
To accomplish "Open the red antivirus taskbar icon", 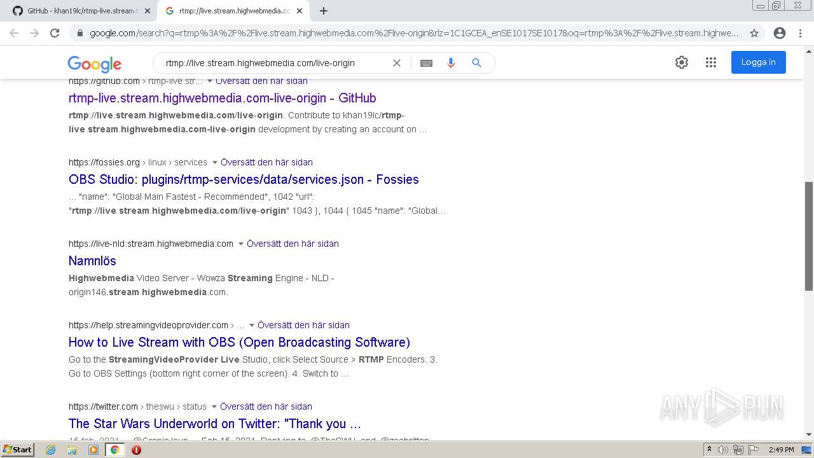I will pos(136,450).
